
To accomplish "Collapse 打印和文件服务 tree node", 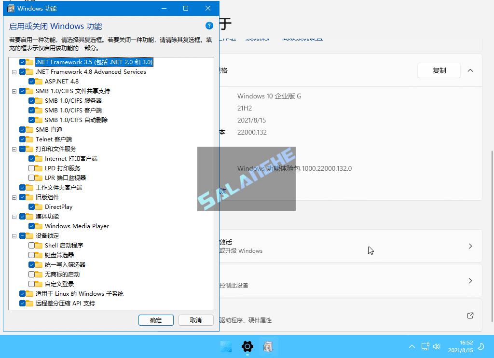I will point(14,149).
